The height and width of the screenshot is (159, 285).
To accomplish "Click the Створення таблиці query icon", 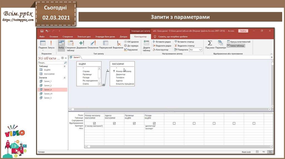I will [x=70, y=44].
